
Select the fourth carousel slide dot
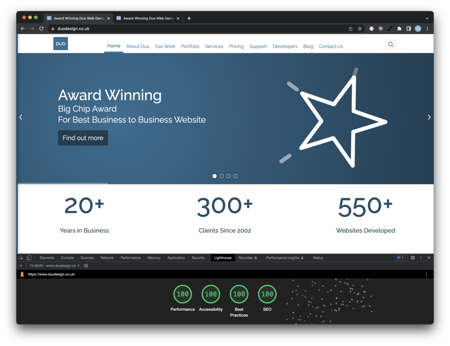[x=235, y=176]
